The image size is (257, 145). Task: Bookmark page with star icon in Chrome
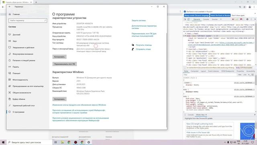pyautogui.click(x=245, y=7)
